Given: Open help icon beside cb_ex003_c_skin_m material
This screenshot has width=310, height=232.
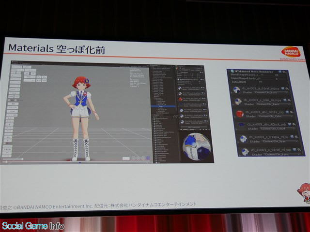Looking at the screenshot, I should point(285,100).
